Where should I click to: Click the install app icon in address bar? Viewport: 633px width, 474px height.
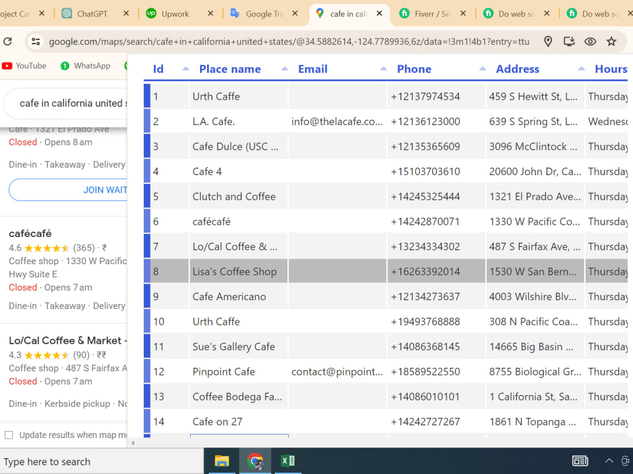coord(569,41)
